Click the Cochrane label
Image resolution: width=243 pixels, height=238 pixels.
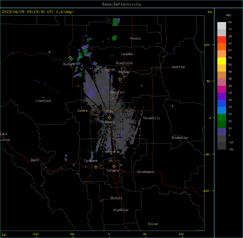point(91,161)
